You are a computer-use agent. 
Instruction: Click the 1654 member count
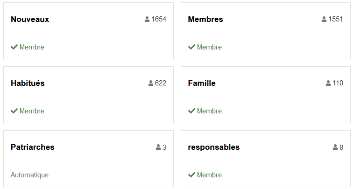coord(159,19)
